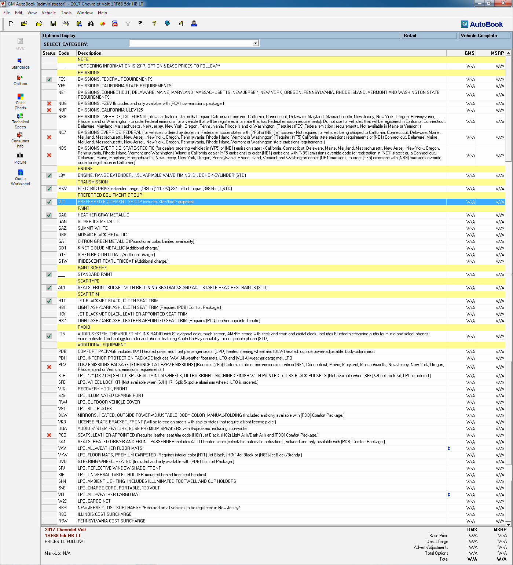The width and height of the screenshot is (513, 565).
Task: Open the binoculars search tool
Action: click(91, 24)
